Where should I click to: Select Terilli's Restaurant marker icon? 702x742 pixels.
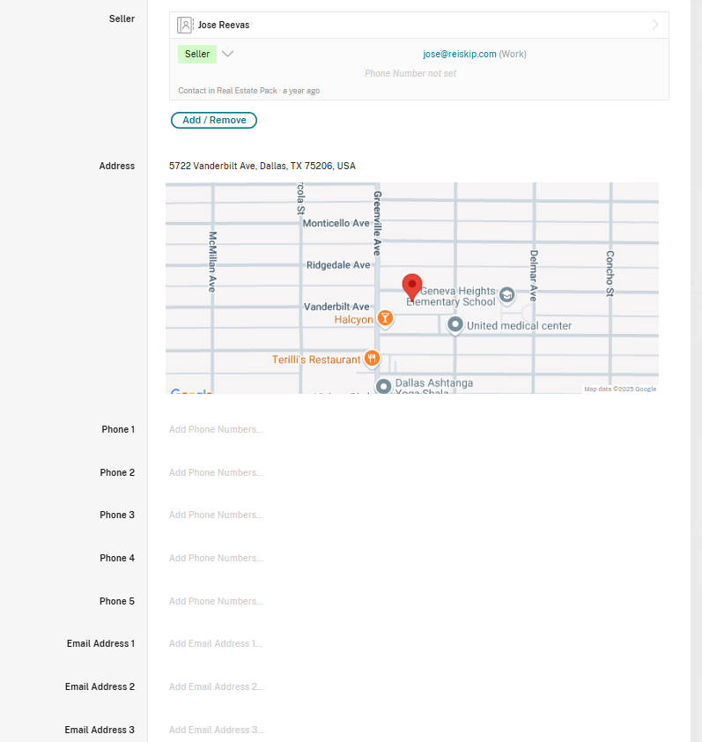click(x=372, y=359)
